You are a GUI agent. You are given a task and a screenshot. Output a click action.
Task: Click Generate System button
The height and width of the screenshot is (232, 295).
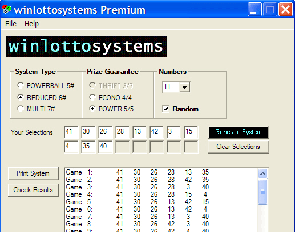tap(239, 132)
